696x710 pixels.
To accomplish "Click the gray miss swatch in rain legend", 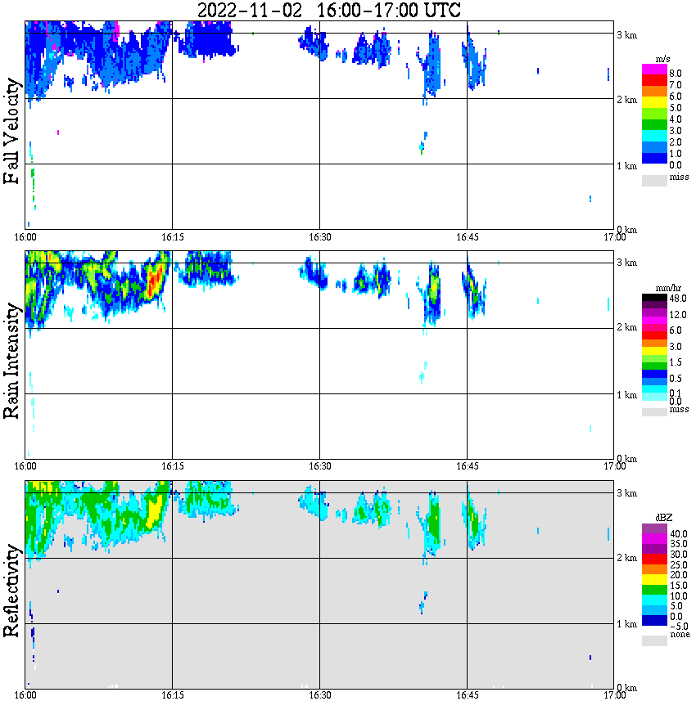I will click(654, 412).
